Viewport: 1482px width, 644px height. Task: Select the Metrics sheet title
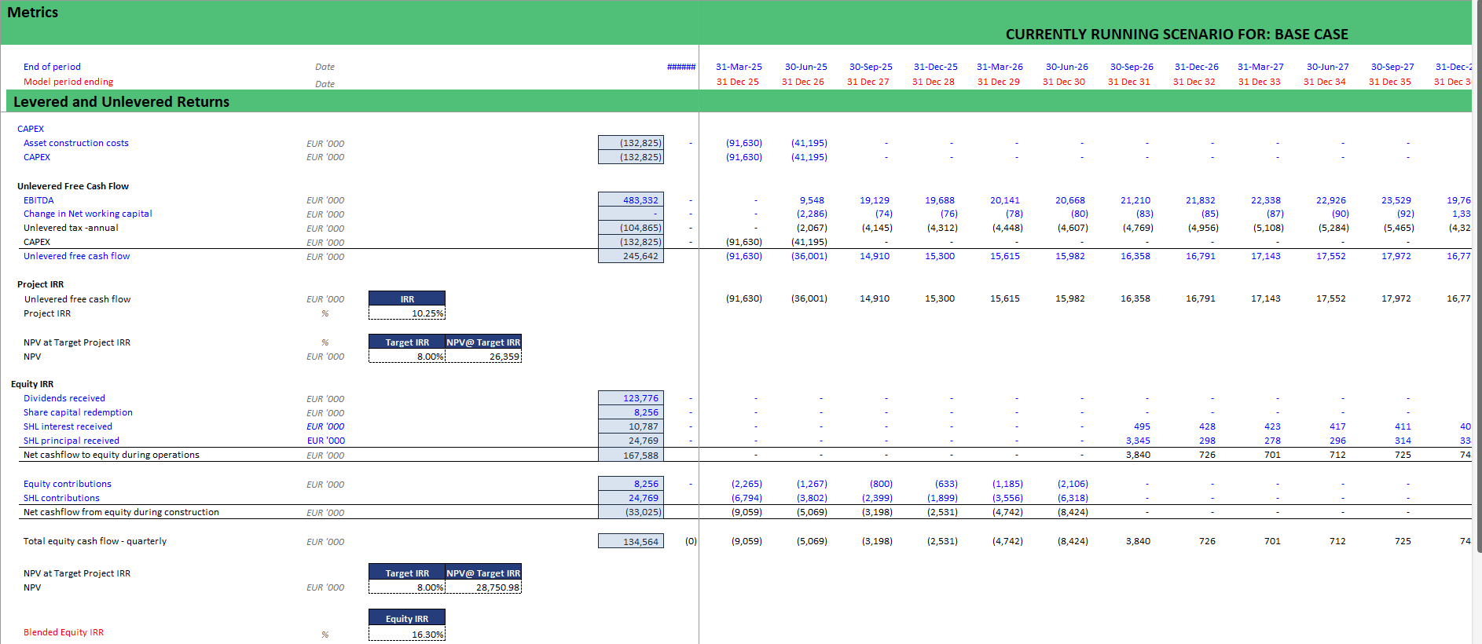pyautogui.click(x=33, y=13)
